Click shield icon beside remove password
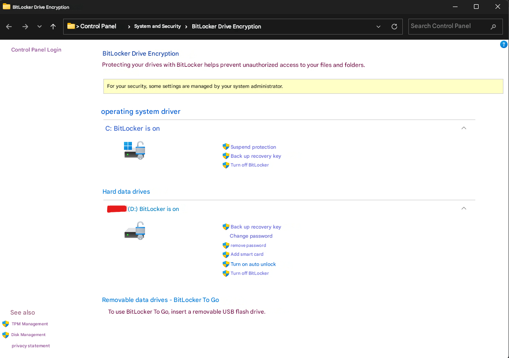This screenshot has height=358, width=509. click(226, 246)
